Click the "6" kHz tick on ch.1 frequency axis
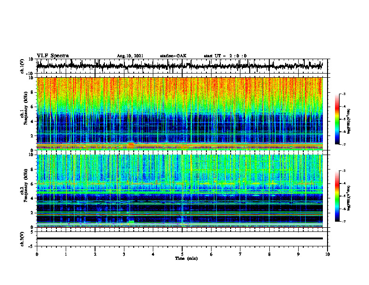 33,107
